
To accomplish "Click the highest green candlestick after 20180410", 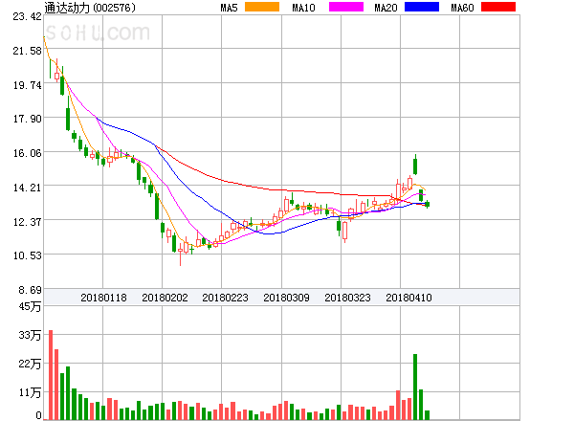I will coord(415,166).
